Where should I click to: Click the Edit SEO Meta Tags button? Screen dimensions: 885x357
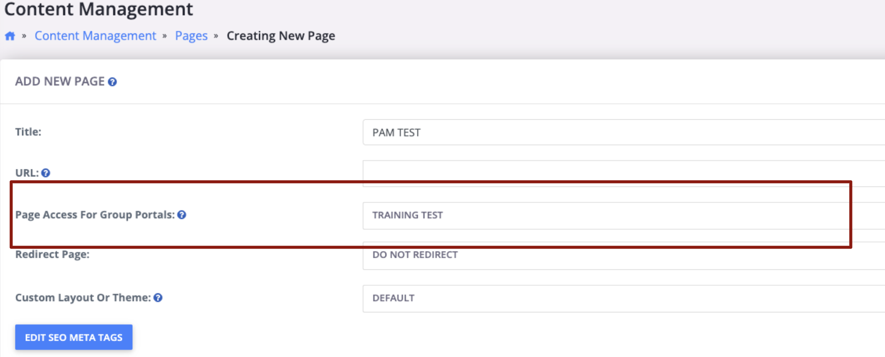click(74, 337)
